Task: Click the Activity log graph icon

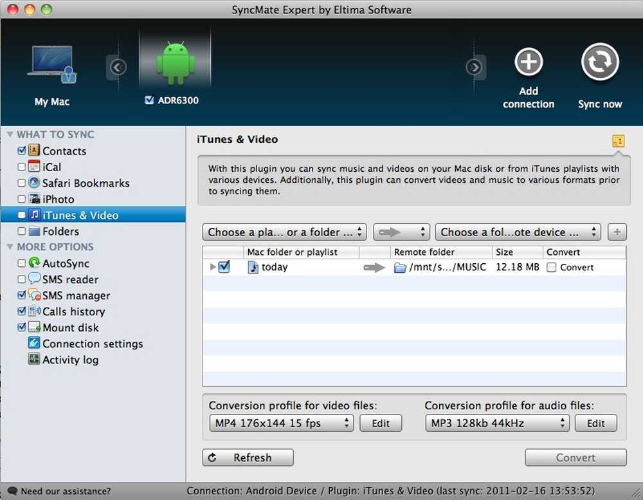Action: (34, 359)
